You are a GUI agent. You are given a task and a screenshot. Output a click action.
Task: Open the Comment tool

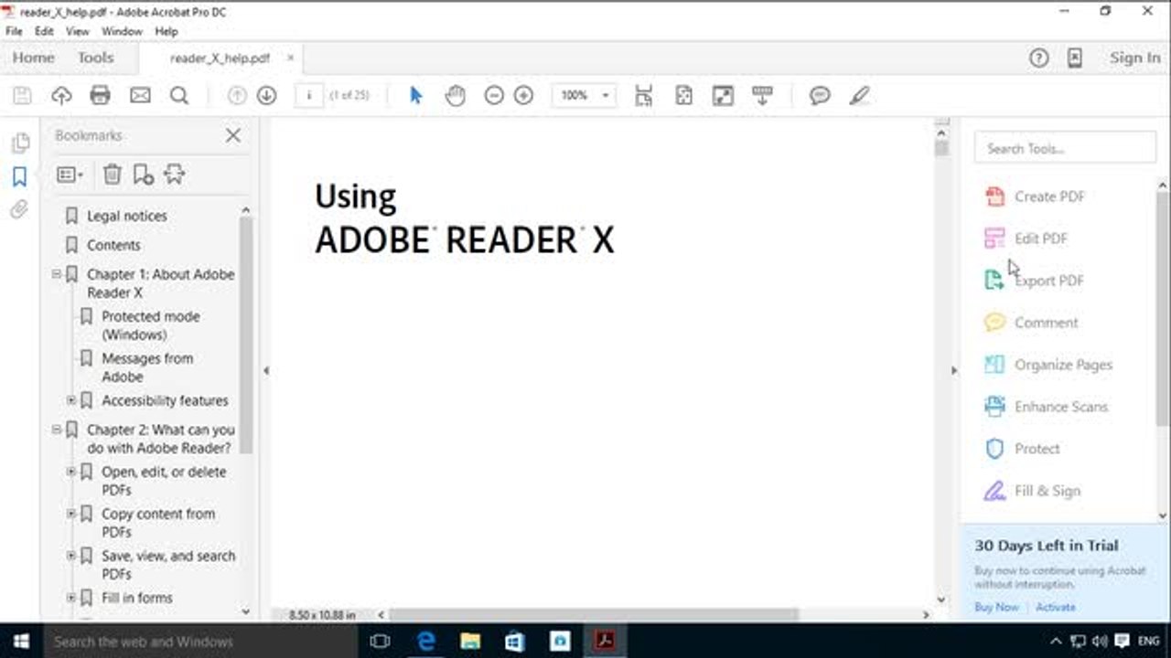coord(1031,323)
